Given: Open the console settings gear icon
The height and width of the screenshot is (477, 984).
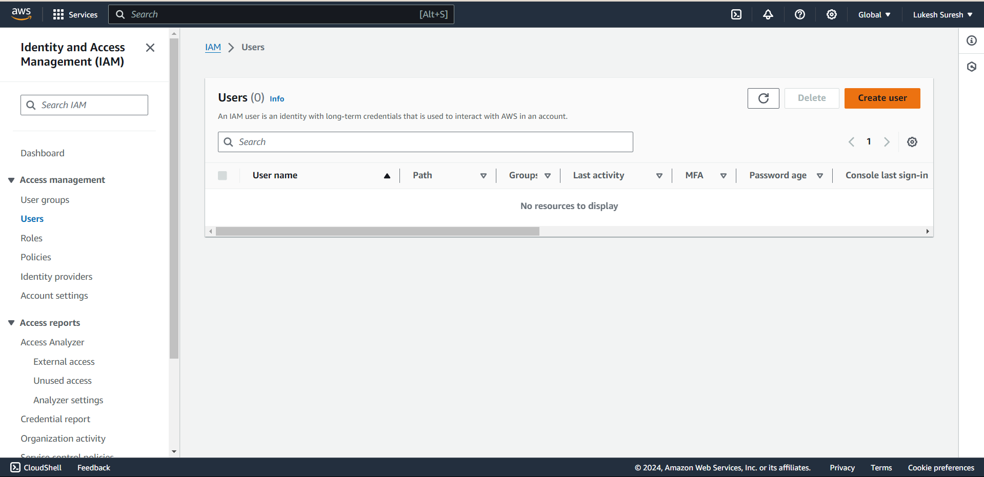Looking at the screenshot, I should pos(831,14).
